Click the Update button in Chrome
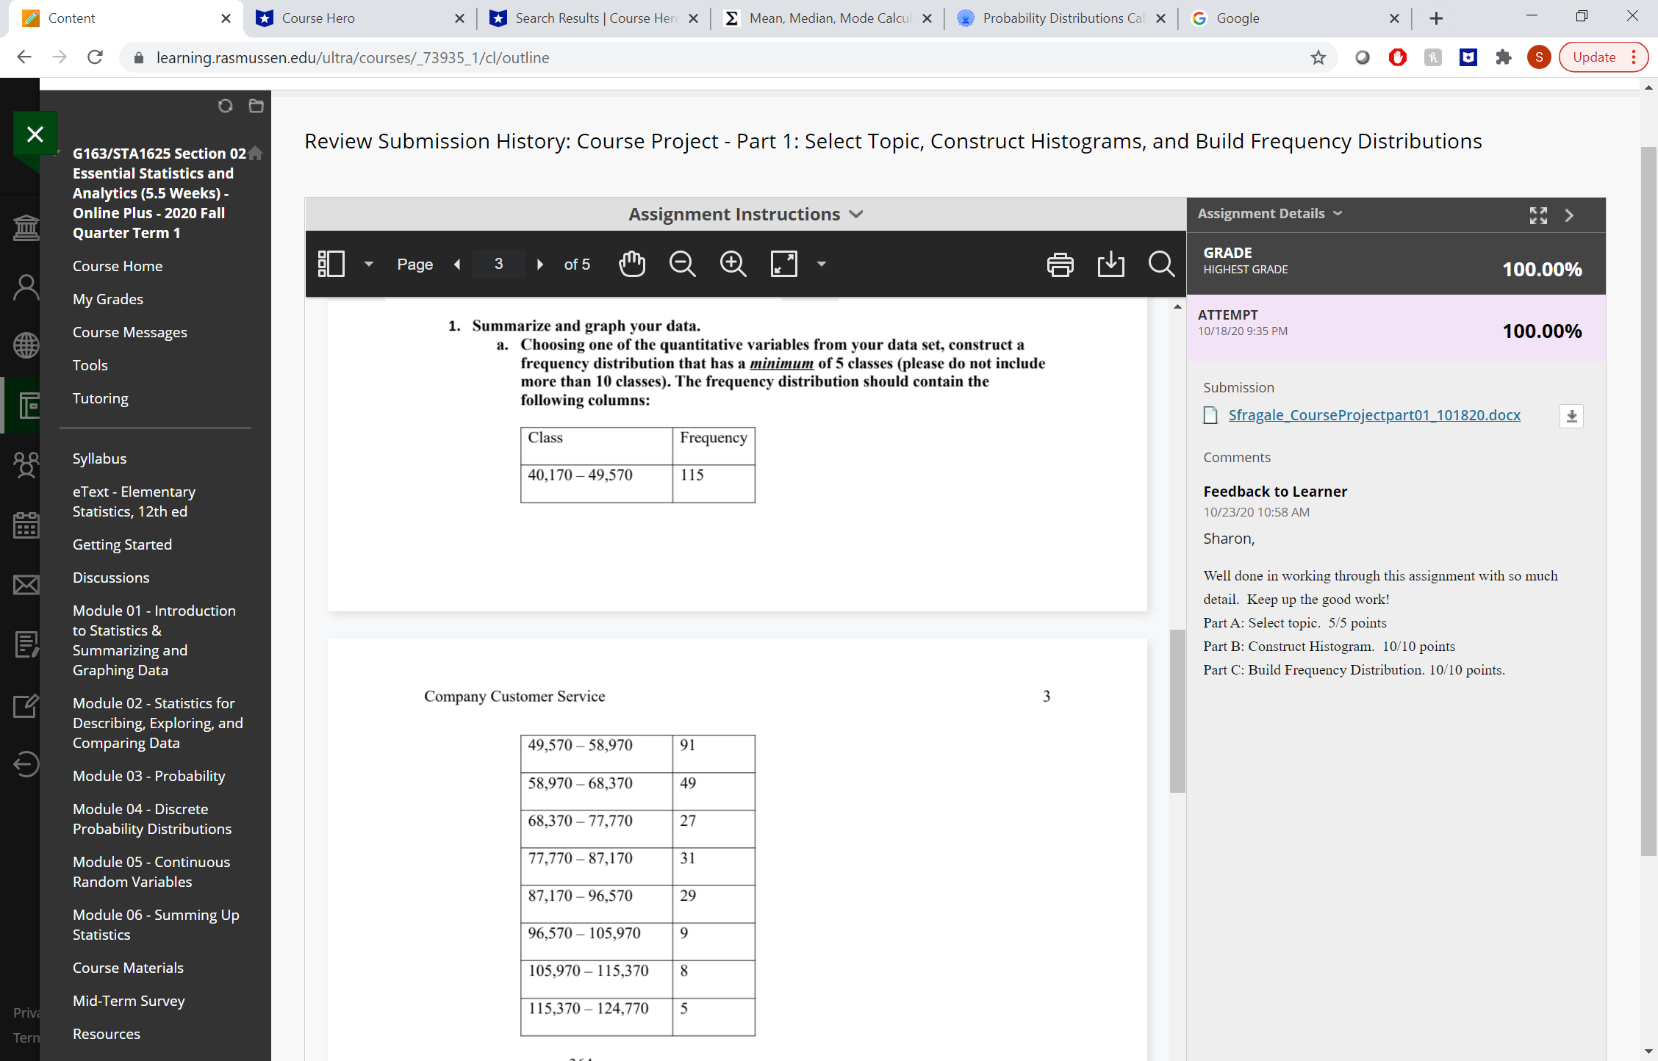The width and height of the screenshot is (1658, 1061). (x=1592, y=57)
